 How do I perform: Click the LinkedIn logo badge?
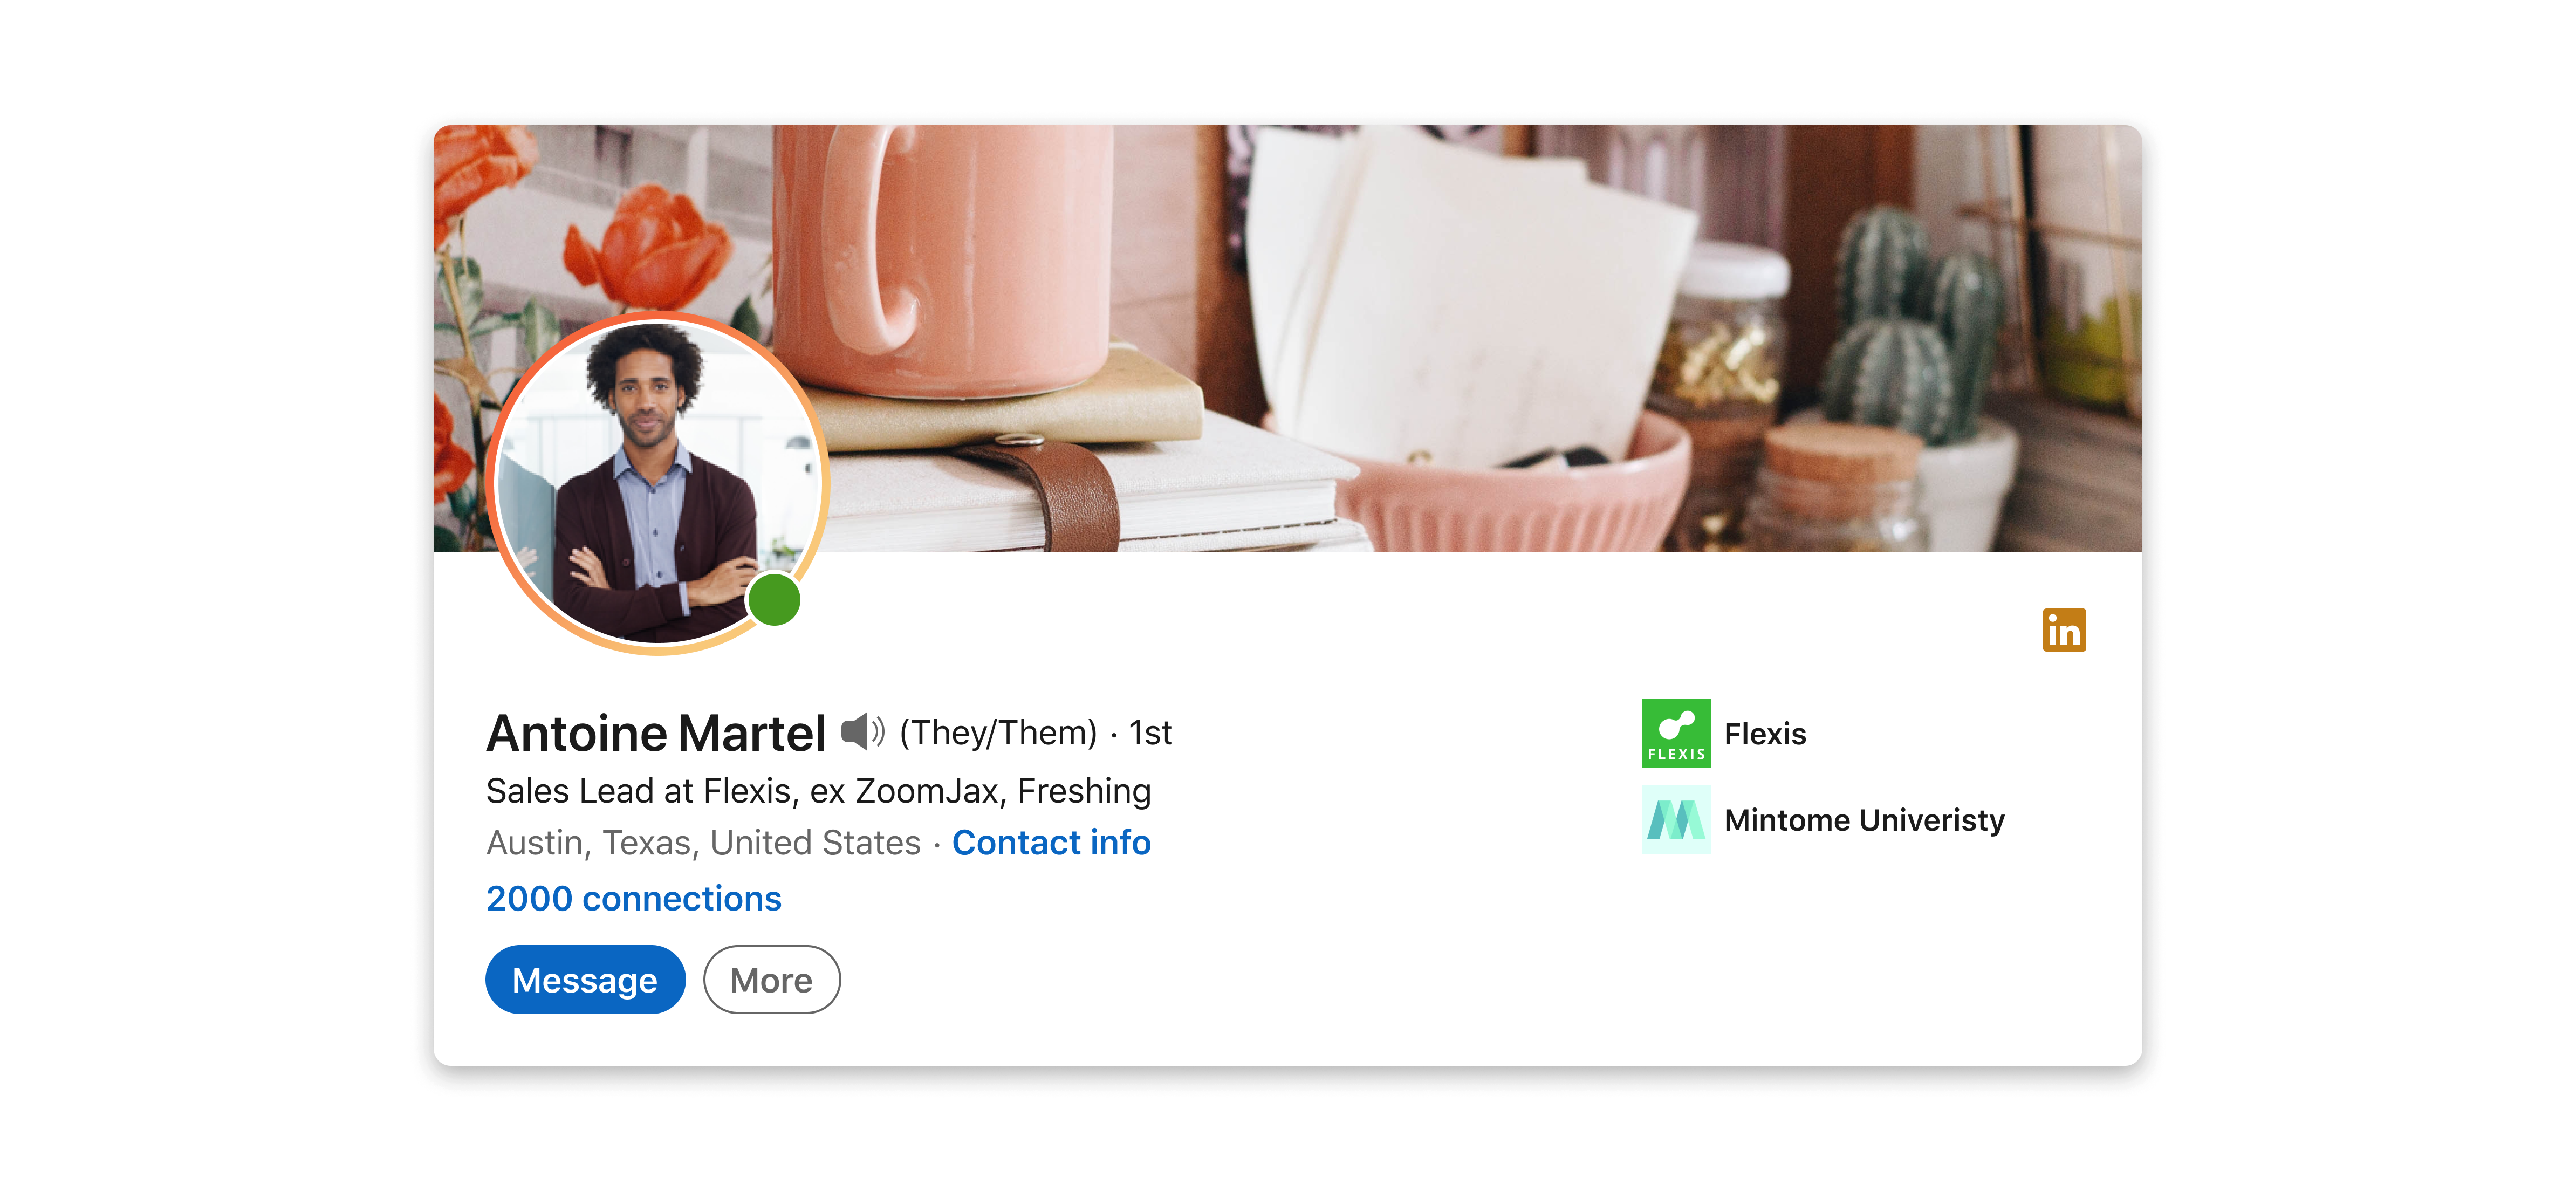(x=2064, y=630)
